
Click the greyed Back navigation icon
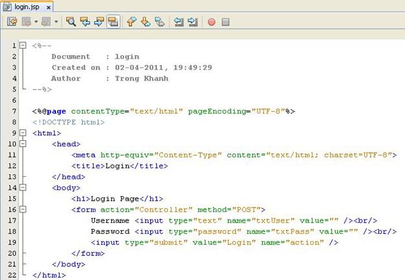(x=27, y=21)
